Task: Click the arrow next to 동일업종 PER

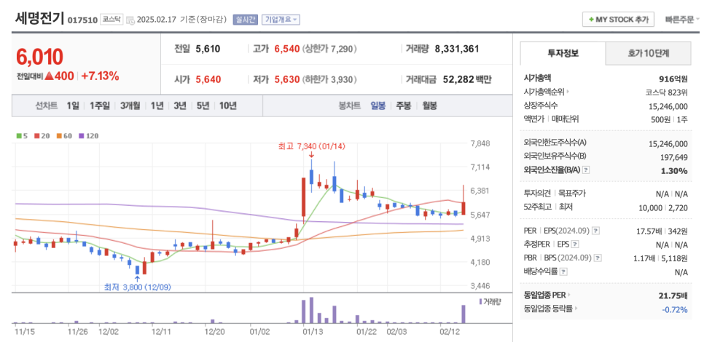Action: coord(569,295)
